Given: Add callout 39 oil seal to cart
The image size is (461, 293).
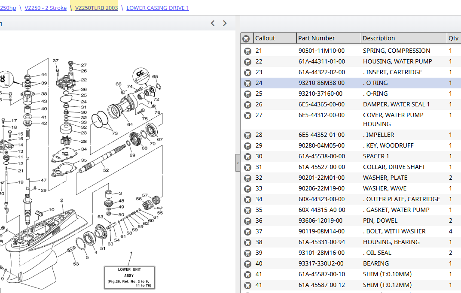Looking at the screenshot, I should pos(247,253).
